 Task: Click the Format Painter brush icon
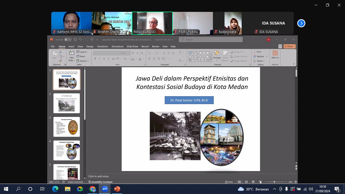(x=61, y=61)
